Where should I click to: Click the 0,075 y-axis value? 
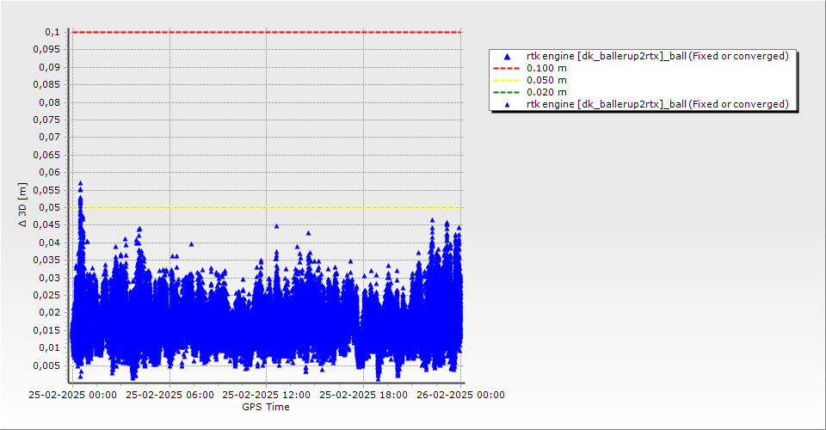point(46,120)
